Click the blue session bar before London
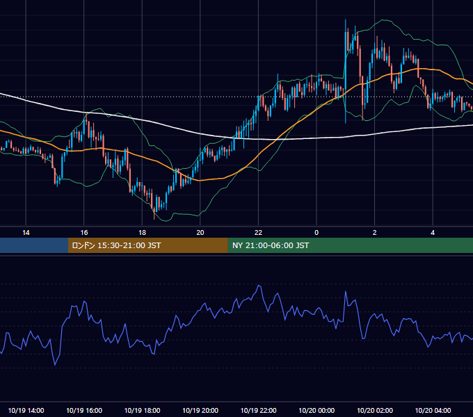473x417 pixels. coord(34,245)
